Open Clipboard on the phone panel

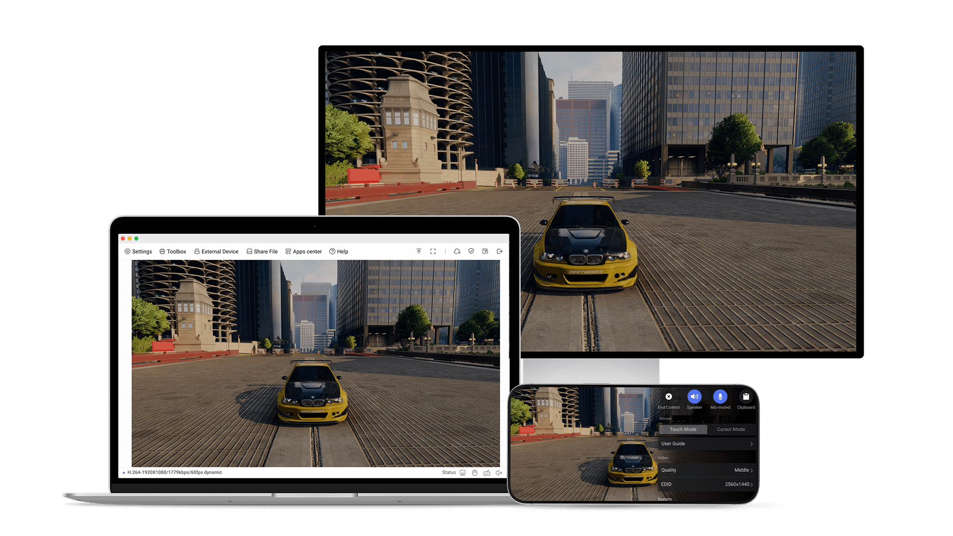pos(746,397)
